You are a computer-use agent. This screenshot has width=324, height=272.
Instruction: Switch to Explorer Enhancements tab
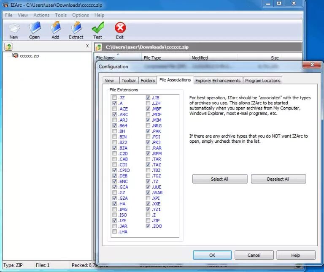click(218, 81)
